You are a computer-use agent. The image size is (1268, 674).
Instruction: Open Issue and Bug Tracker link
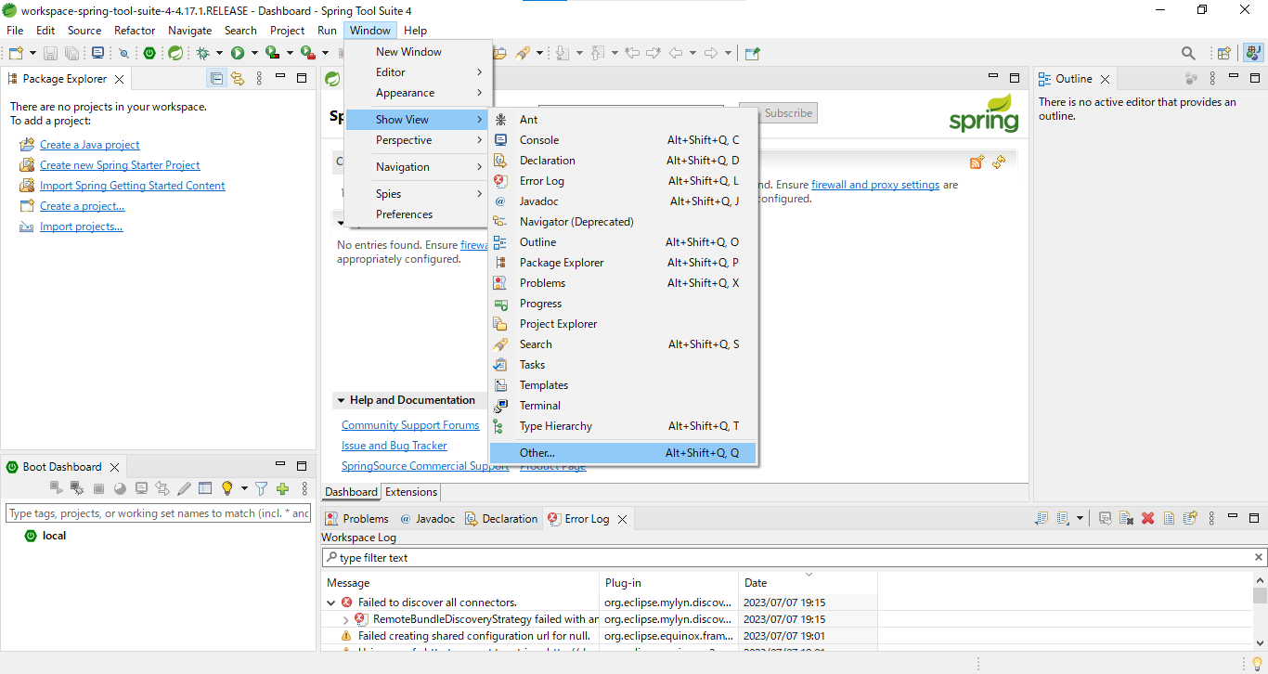[x=395, y=446]
